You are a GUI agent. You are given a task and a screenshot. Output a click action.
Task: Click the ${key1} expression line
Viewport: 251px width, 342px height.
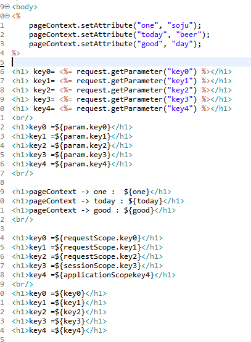click(x=59, y=303)
